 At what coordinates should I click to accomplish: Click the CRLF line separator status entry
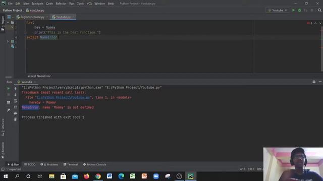tap(251, 169)
